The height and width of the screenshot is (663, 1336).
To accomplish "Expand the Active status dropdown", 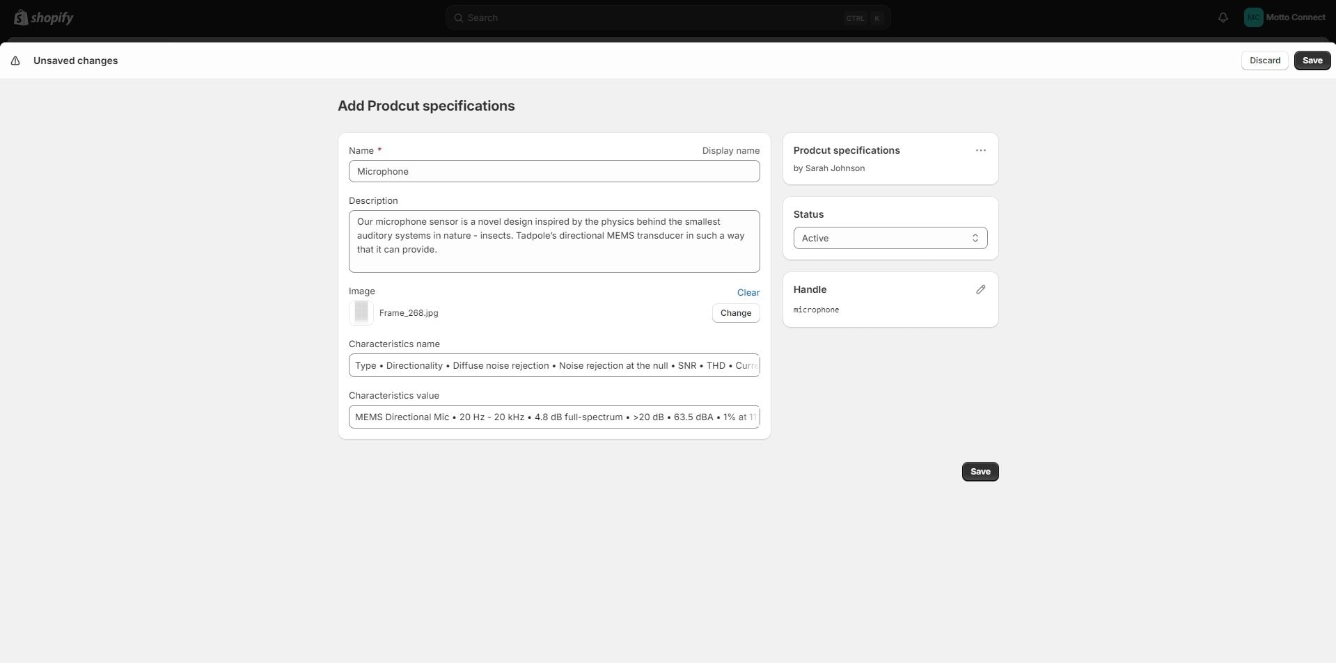I will pyautogui.click(x=890, y=238).
